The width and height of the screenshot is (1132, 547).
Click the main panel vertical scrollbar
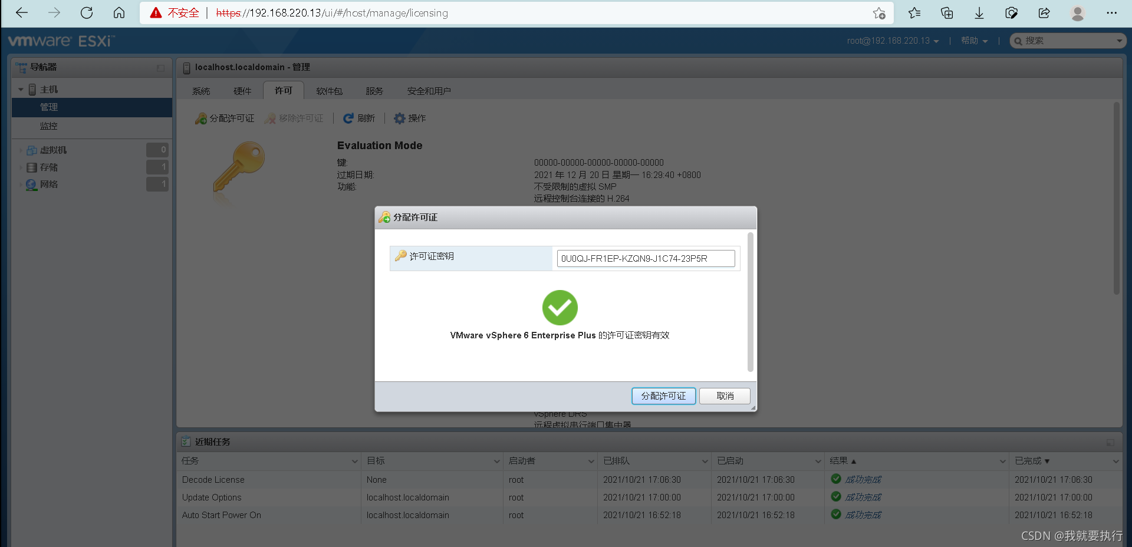1116,199
